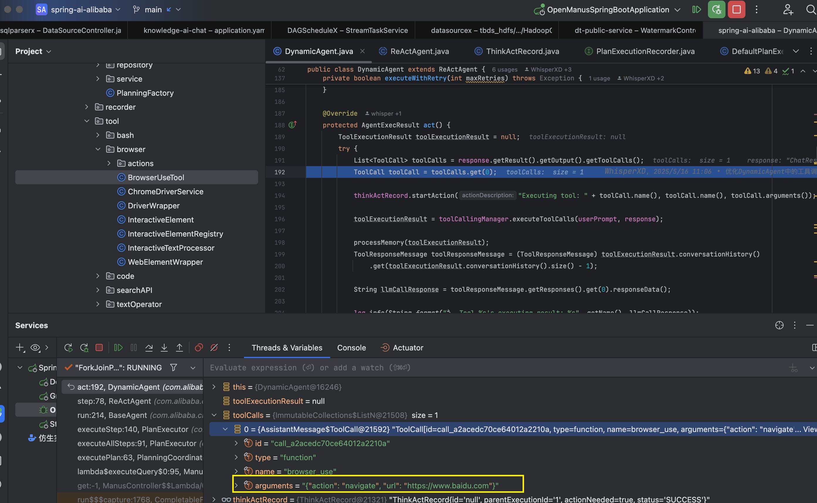Click the Resume Program icon in debug toolbar
The height and width of the screenshot is (503, 817).
[x=118, y=348]
